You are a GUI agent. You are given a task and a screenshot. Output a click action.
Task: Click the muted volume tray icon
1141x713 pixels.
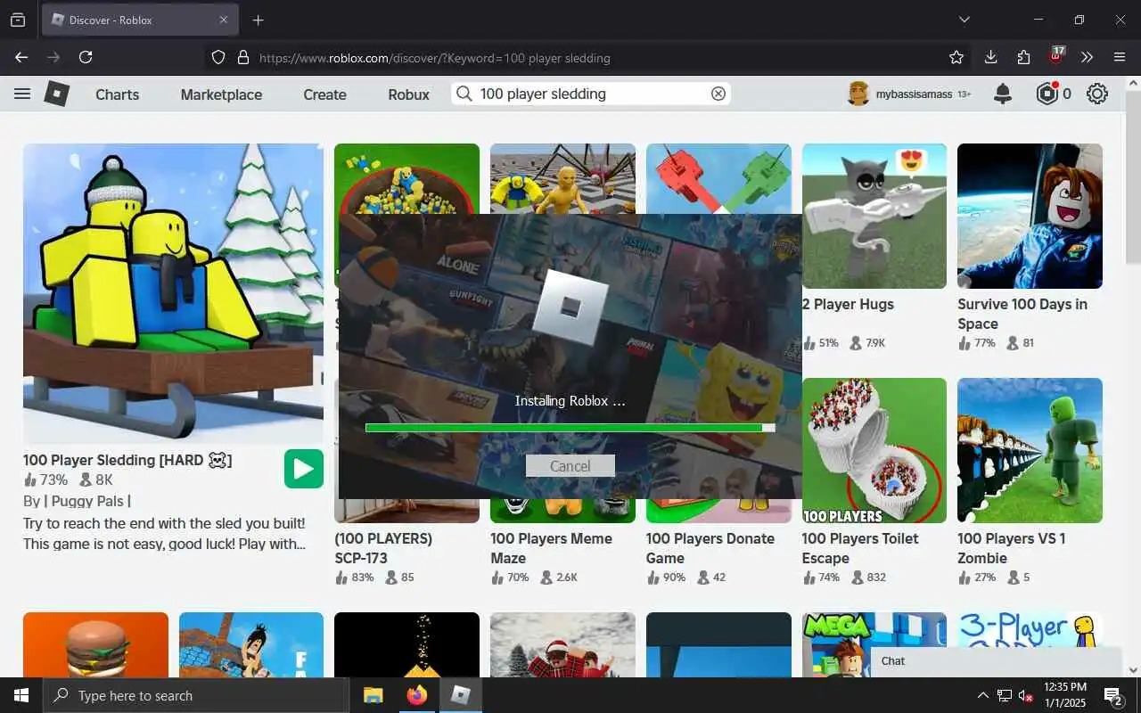pos(1025,695)
